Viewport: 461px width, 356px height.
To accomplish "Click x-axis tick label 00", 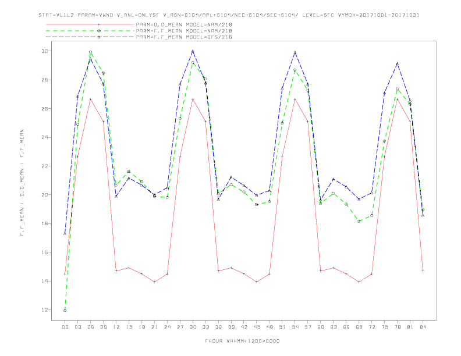I will click(65, 327).
